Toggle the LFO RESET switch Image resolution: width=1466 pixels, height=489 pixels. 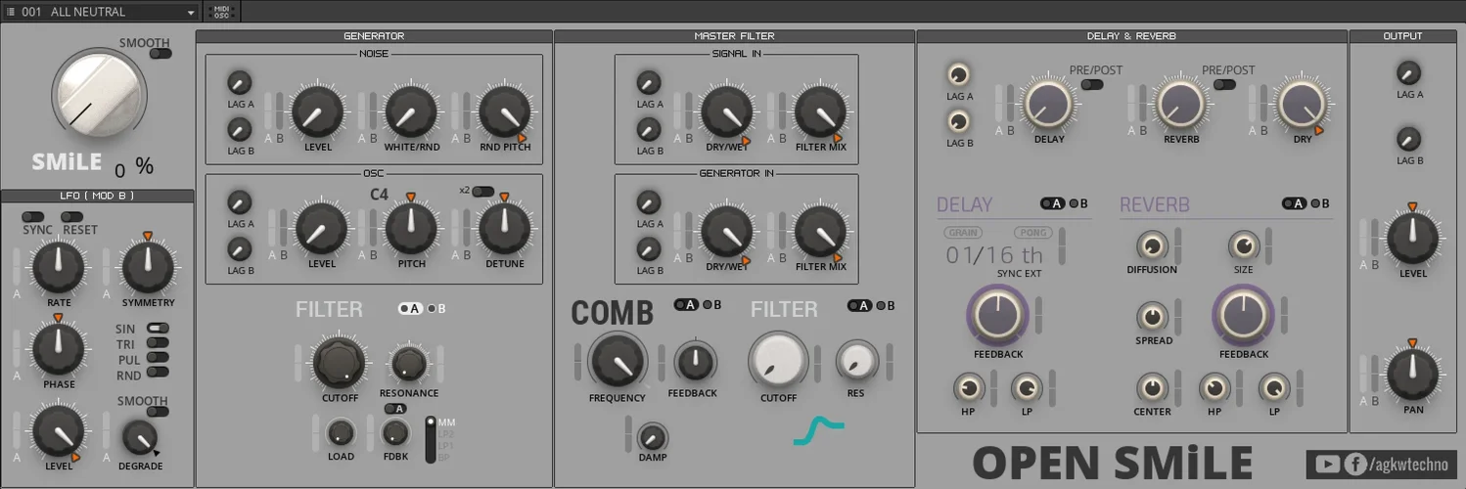(x=71, y=216)
